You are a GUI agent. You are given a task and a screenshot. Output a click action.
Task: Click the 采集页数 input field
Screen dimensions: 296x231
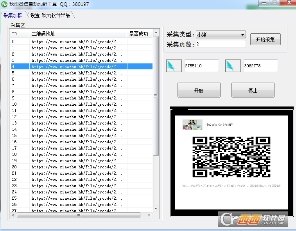tap(221, 44)
